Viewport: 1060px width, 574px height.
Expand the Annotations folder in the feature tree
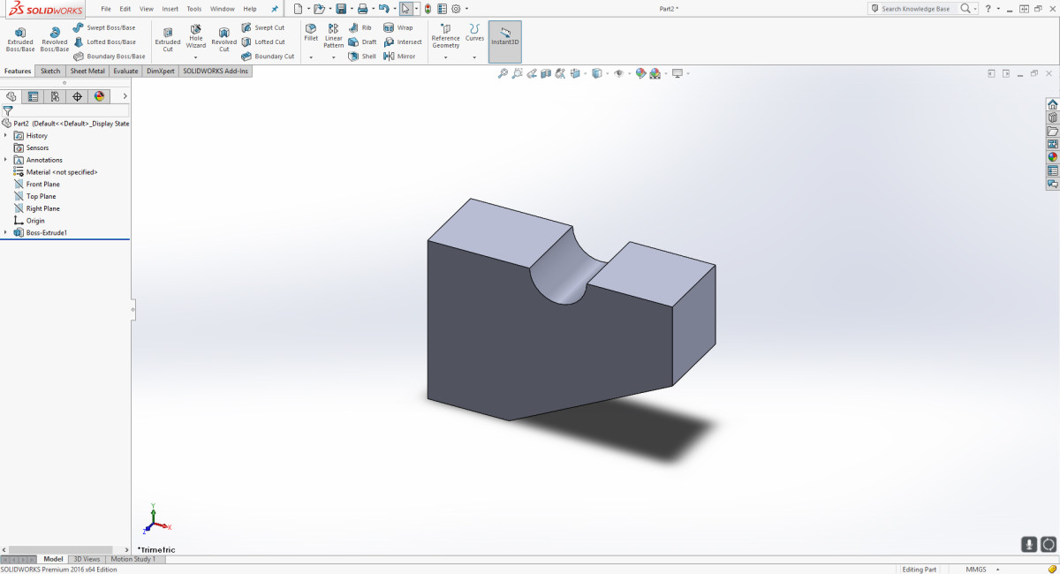tap(5, 160)
